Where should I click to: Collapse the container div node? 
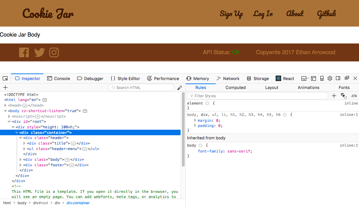[17, 132]
